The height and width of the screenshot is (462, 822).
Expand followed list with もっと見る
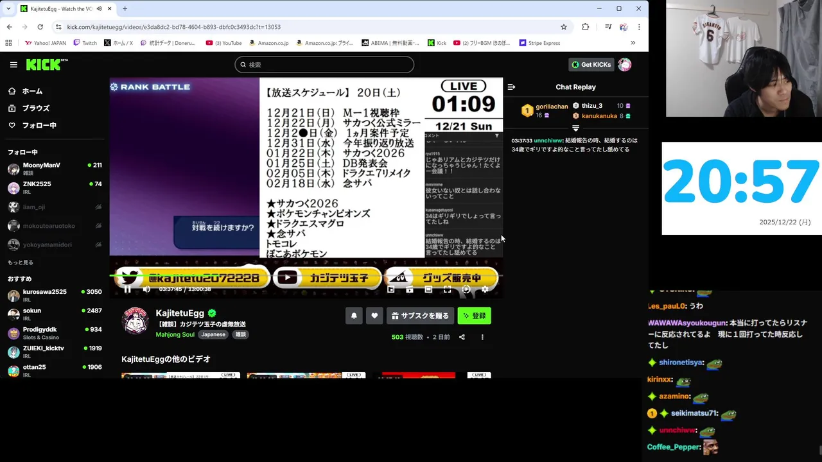point(21,262)
